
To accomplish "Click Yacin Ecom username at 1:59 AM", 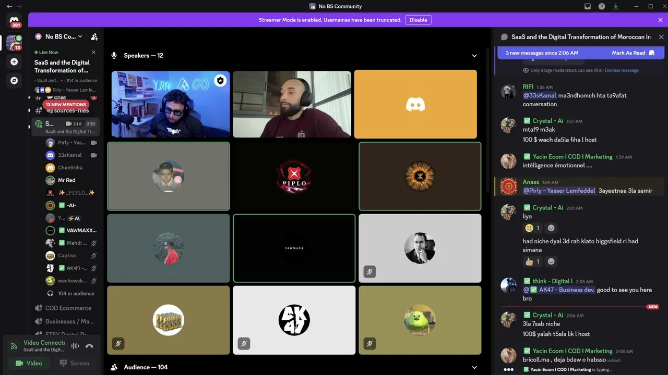I will click(x=572, y=157).
